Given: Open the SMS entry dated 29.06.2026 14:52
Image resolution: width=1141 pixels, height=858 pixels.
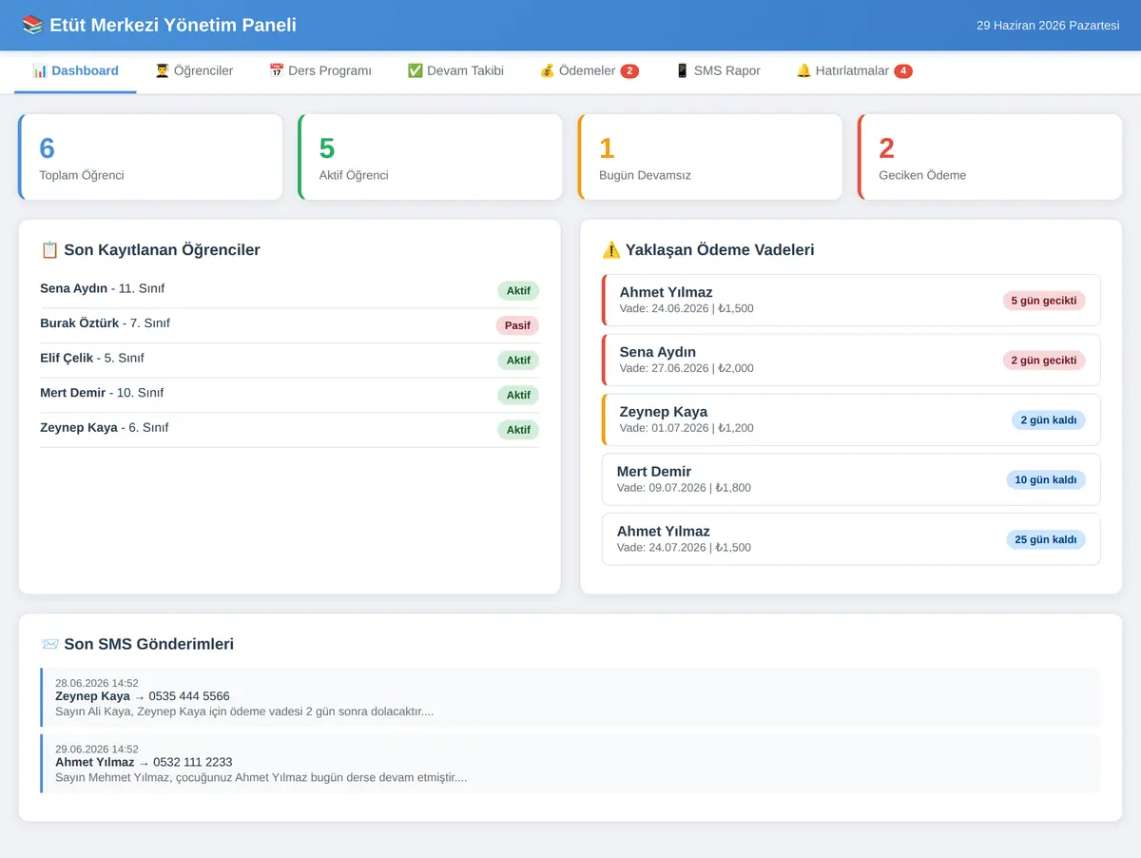Looking at the screenshot, I should point(570,763).
